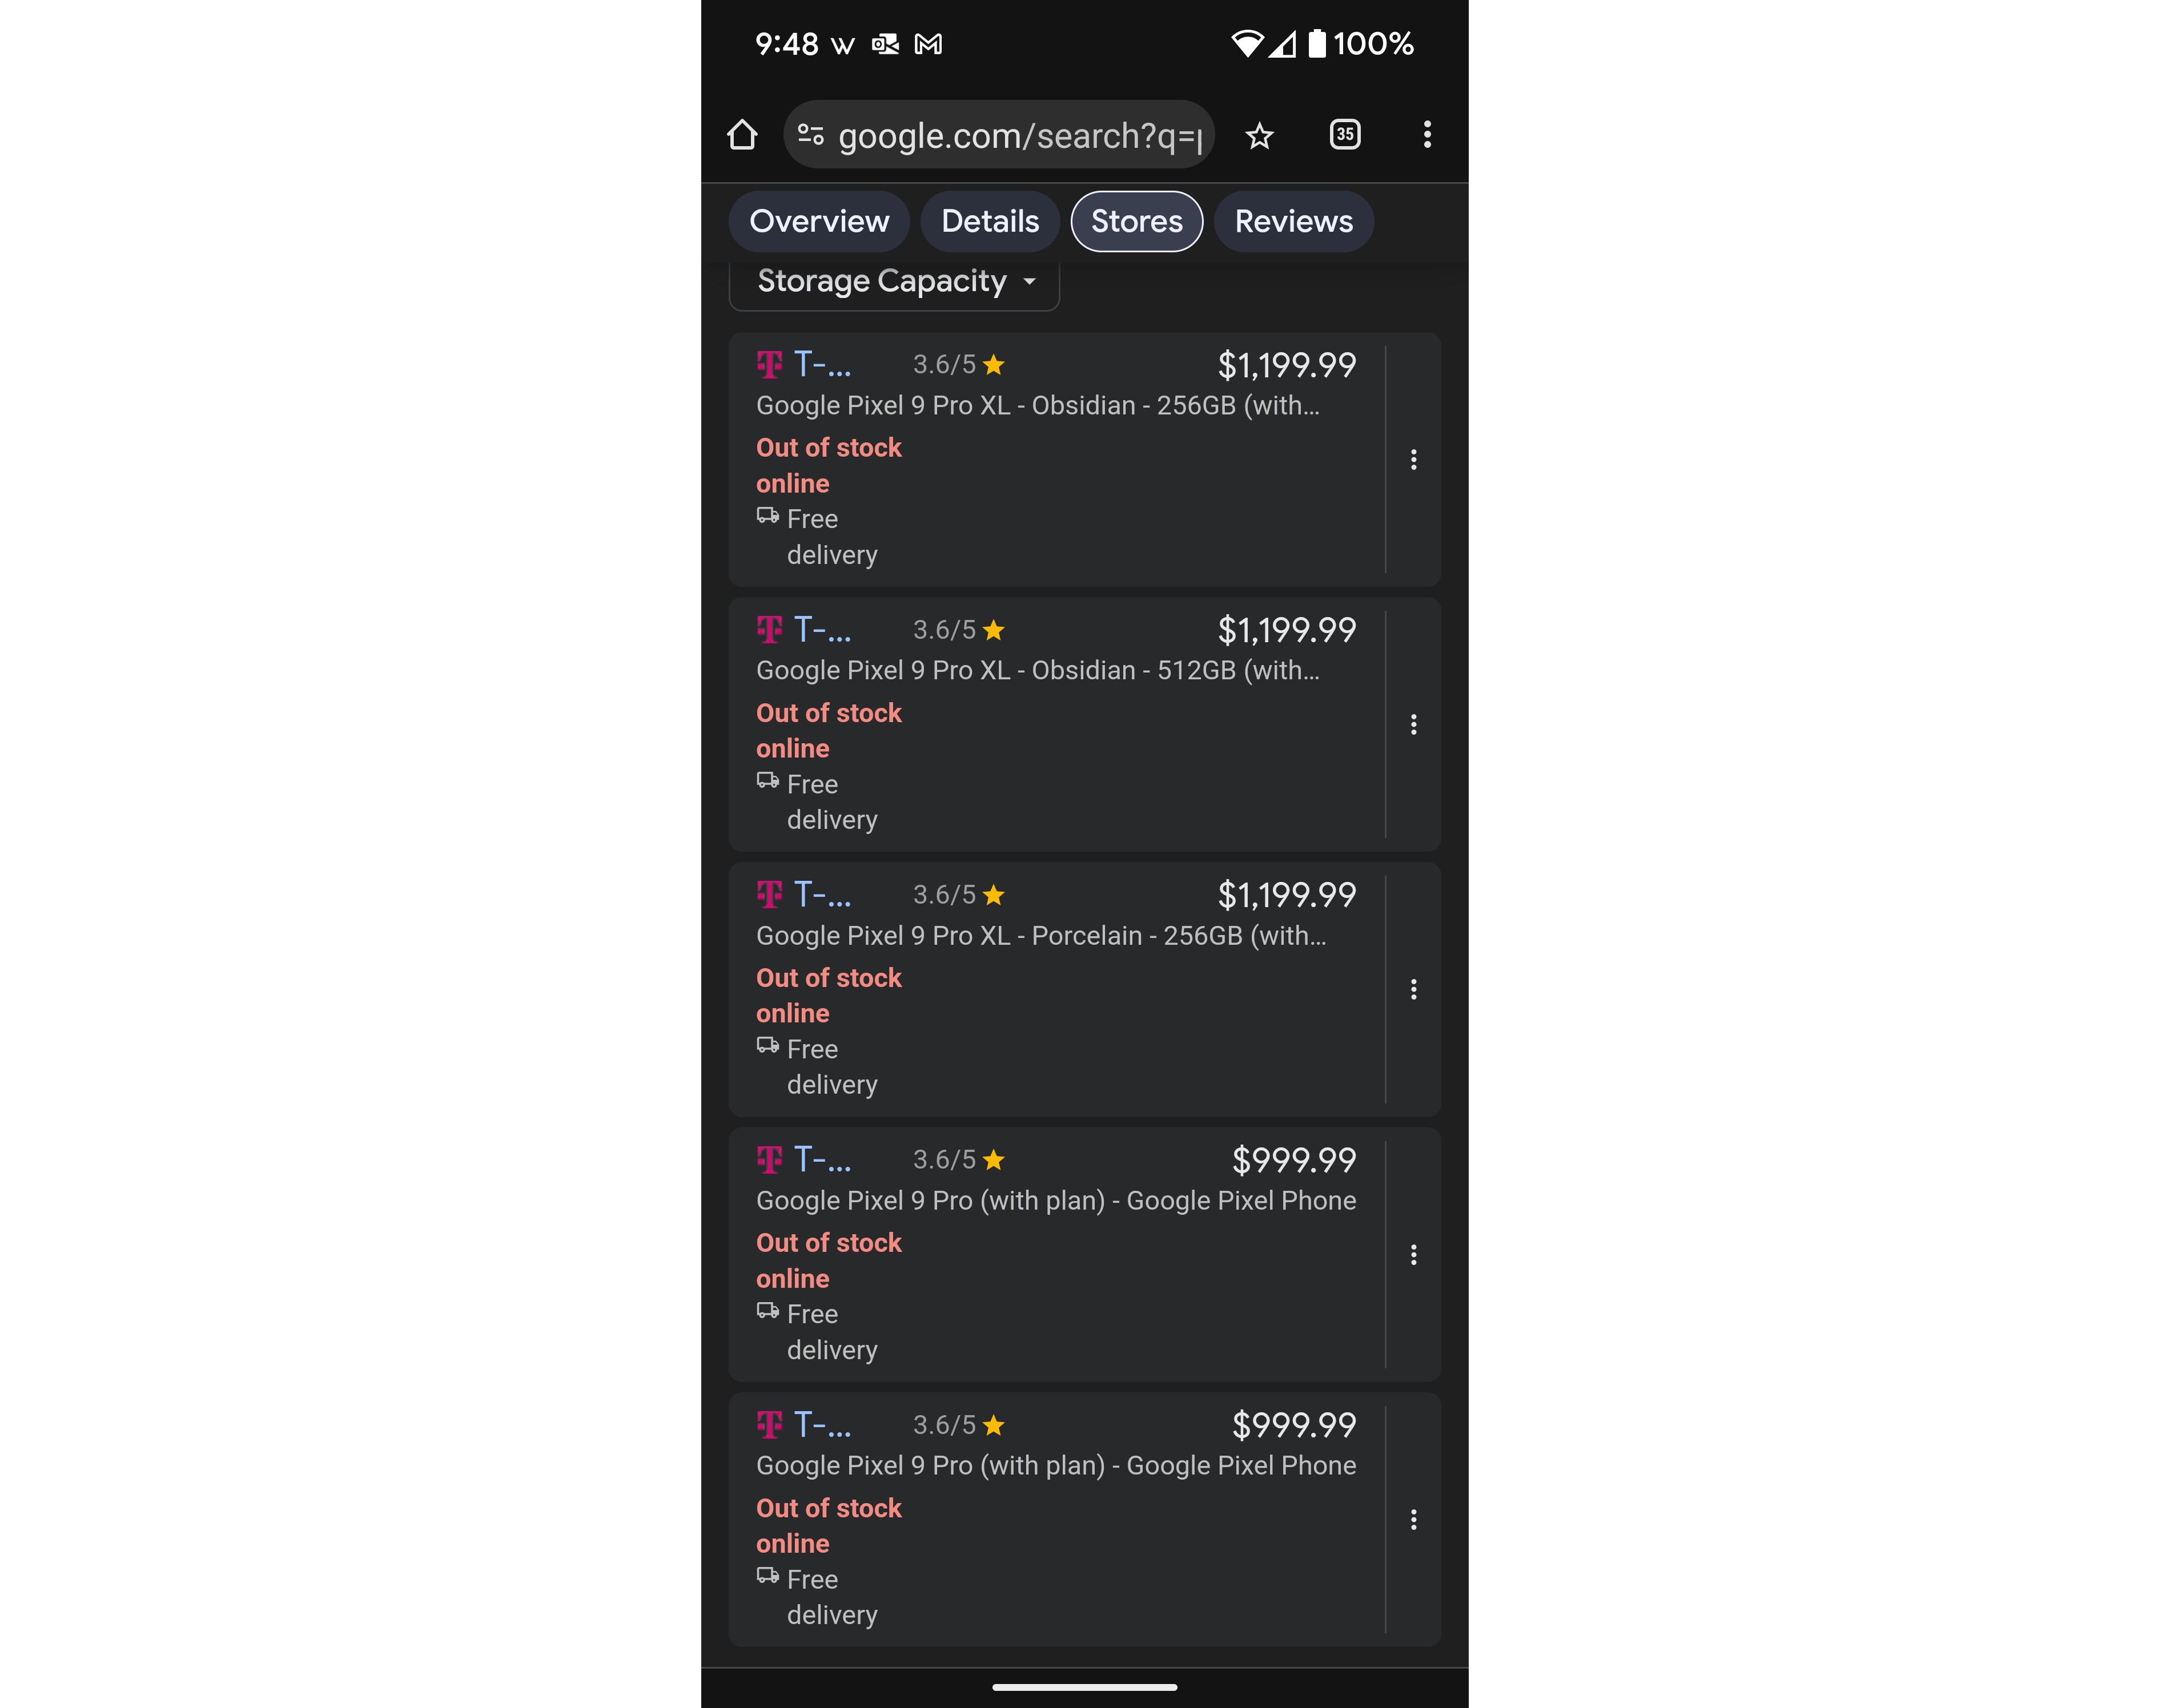
Task: Click the tabs count icon showing 35
Action: tap(1345, 134)
